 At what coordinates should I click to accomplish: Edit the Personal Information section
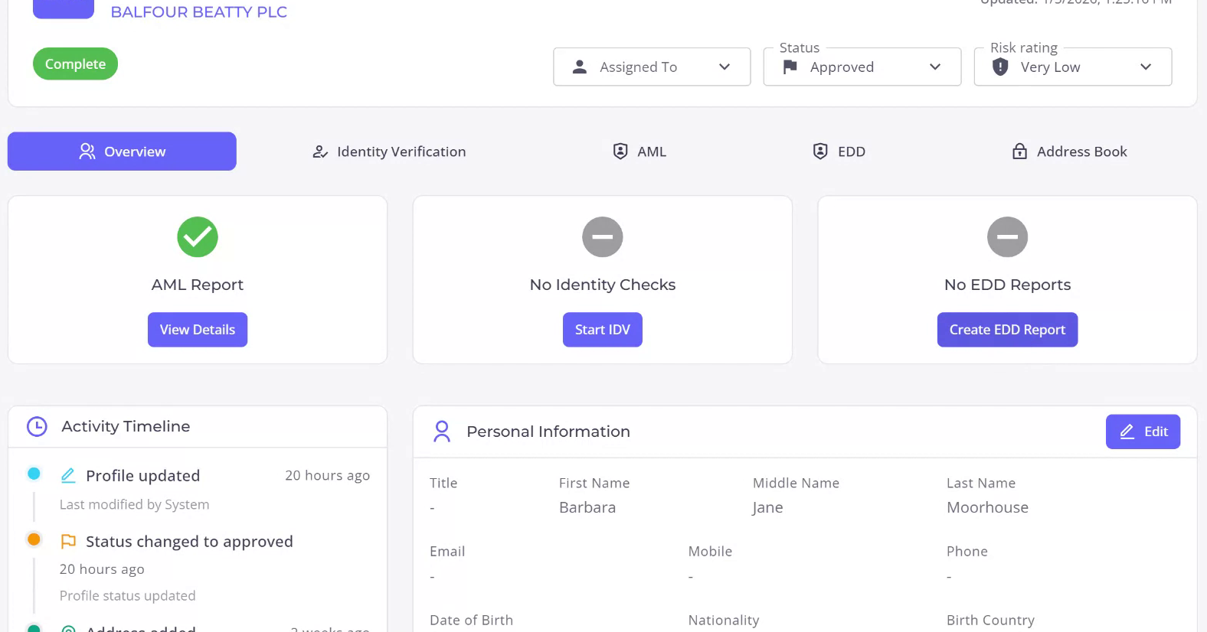pos(1143,432)
